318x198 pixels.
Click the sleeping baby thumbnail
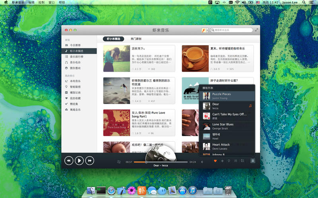click(x=116, y=147)
